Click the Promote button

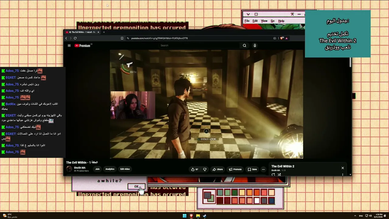pos(235,169)
